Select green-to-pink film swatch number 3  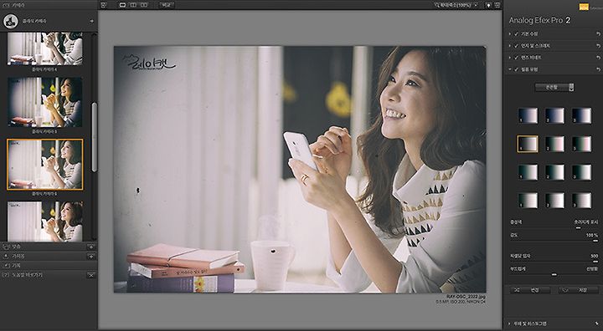[x=581, y=144]
